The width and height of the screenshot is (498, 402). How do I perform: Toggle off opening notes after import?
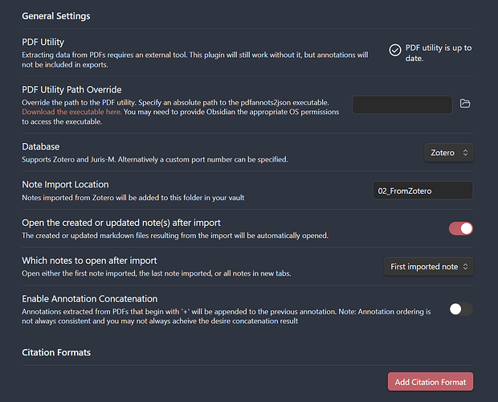tap(460, 228)
